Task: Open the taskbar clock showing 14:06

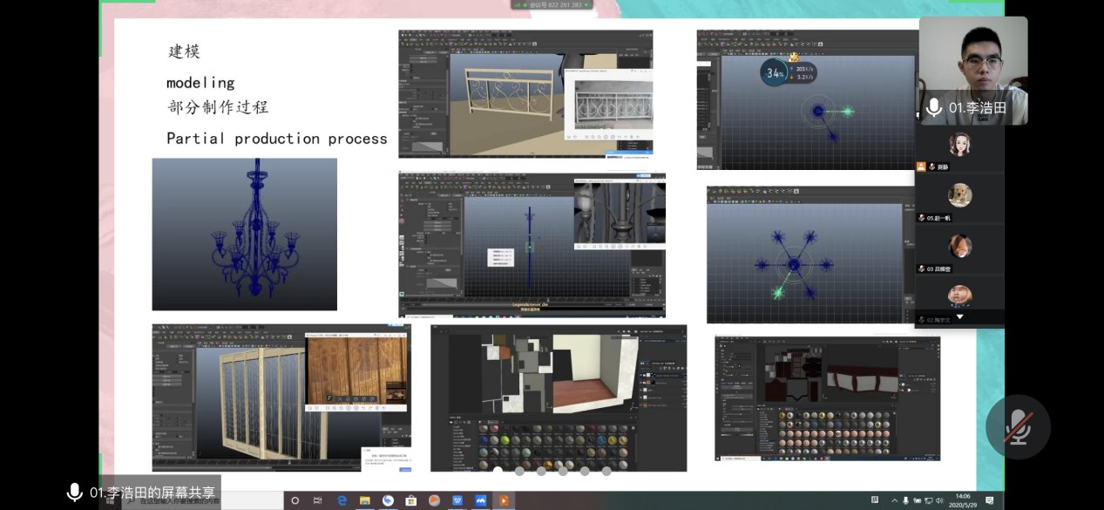Action: pos(962,500)
